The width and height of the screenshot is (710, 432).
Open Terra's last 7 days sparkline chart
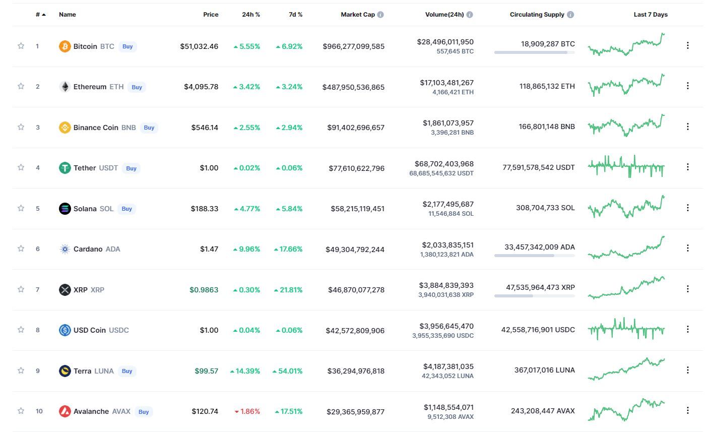(626, 369)
